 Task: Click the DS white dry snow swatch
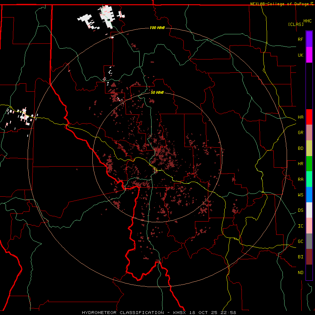tap(309, 210)
